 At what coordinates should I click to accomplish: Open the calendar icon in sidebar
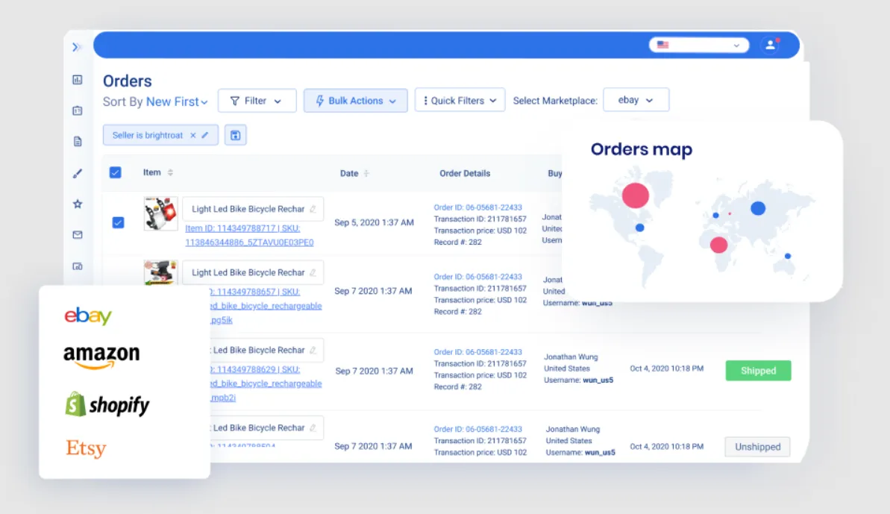point(78,110)
